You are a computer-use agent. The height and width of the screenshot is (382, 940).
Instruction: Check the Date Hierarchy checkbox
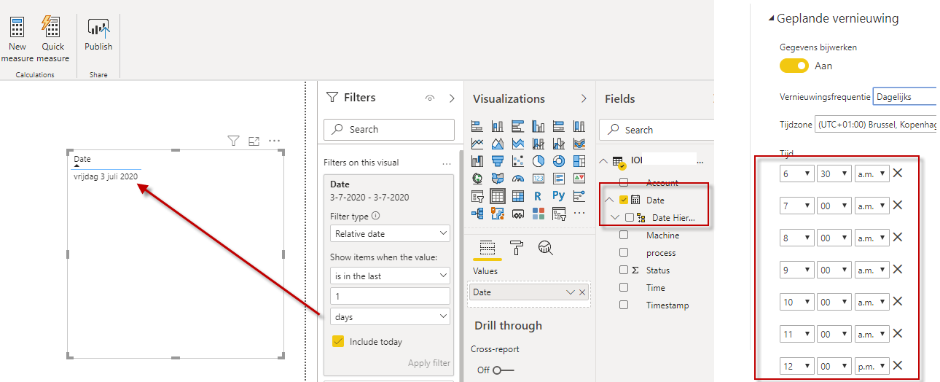pyautogui.click(x=630, y=217)
